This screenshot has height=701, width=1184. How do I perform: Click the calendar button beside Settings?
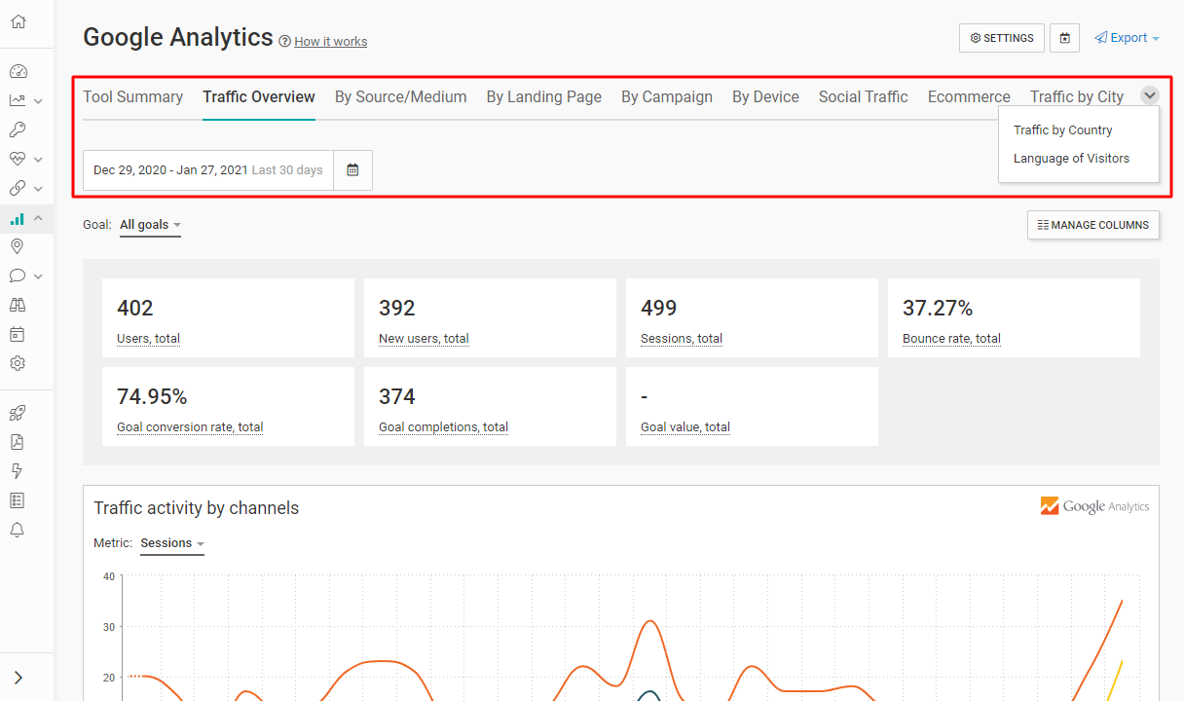(x=1065, y=38)
